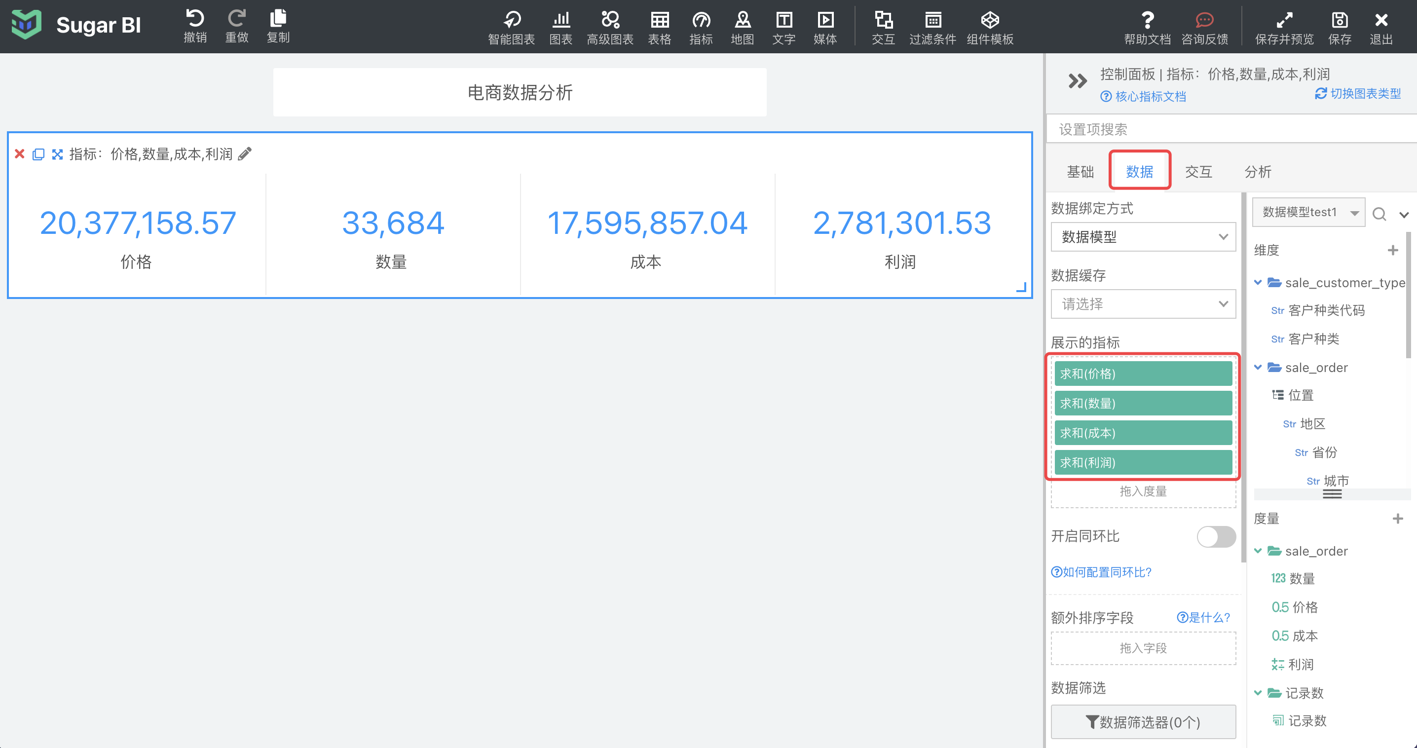Viewport: 1417px width, 748px height.
Task: Toggle the 开启同环比 switch
Action: 1216,536
